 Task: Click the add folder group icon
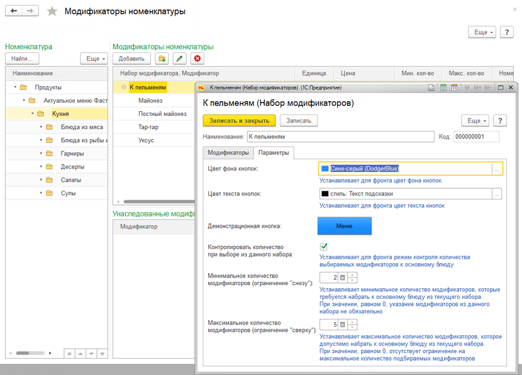pos(162,59)
